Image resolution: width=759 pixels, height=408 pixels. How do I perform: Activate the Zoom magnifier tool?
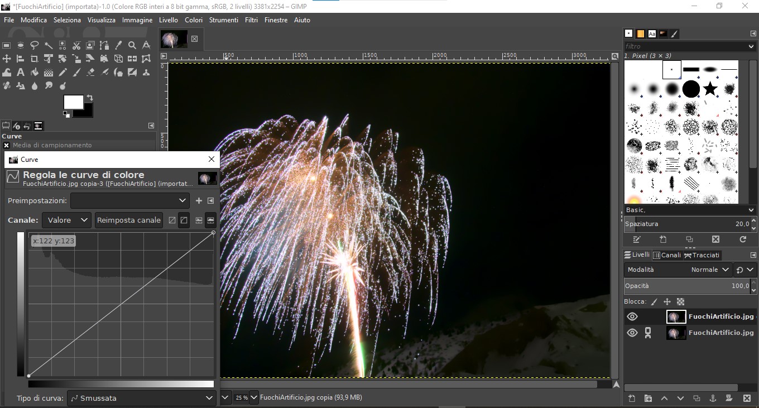132,45
